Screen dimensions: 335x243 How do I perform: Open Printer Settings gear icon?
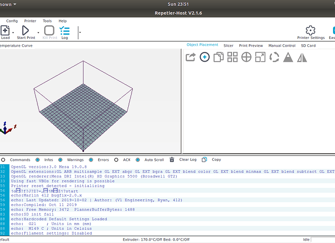pos(310,30)
